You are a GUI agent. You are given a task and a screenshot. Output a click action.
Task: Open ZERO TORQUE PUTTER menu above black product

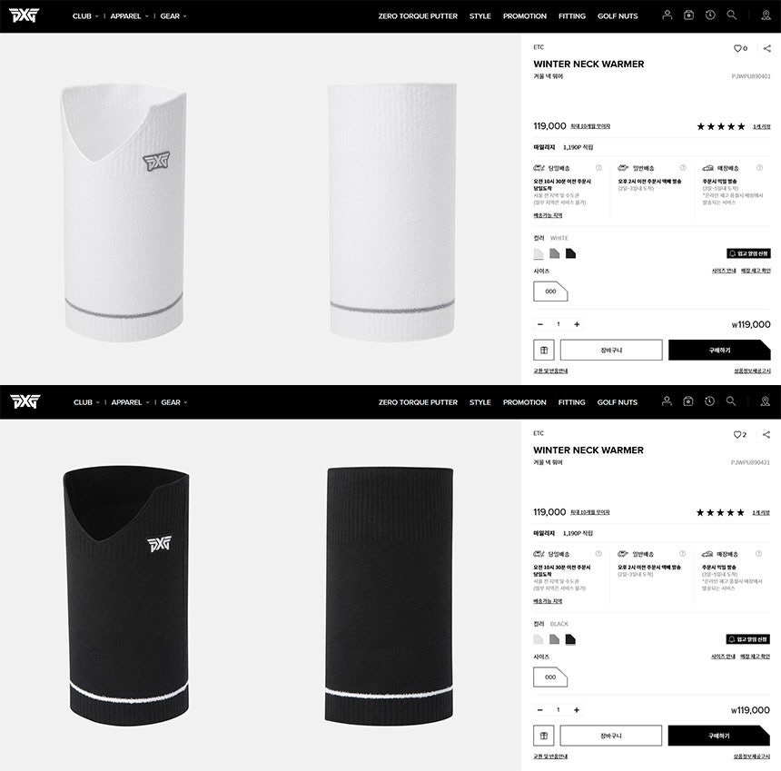pos(418,402)
